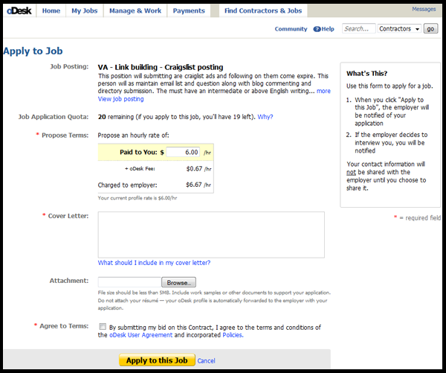446x373 pixels.
Task: Click into the Search field
Action: click(x=359, y=29)
